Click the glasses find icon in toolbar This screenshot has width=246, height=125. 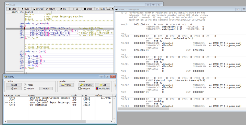[x=109, y=9]
